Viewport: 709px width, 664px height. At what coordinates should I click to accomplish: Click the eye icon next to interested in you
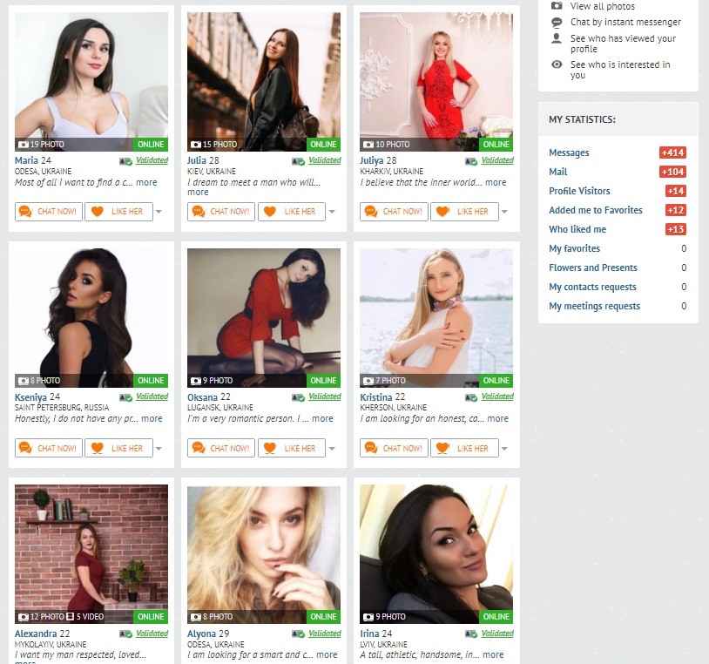[x=557, y=64]
